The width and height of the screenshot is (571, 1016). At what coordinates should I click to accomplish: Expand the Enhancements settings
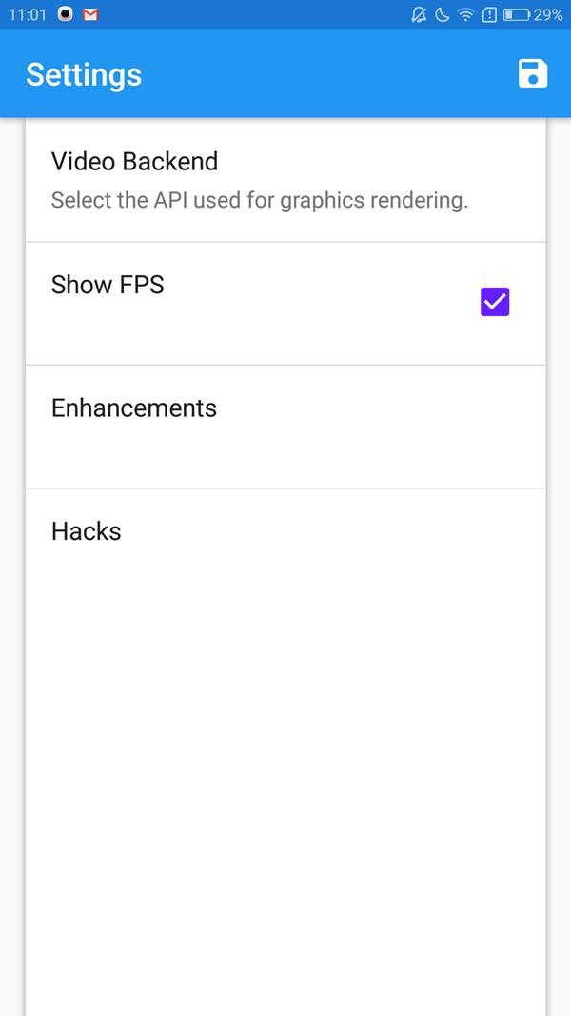click(x=285, y=427)
